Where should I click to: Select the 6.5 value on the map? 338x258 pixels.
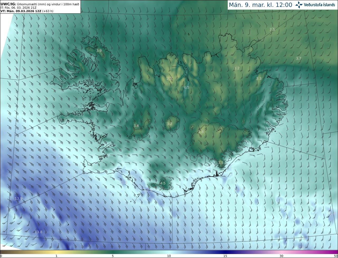[187, 87]
